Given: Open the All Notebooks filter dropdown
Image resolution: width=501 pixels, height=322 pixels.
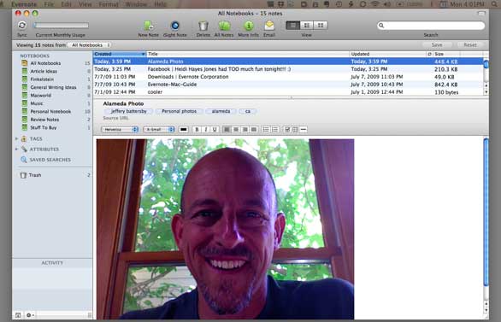Looking at the screenshot, I should click(x=91, y=45).
